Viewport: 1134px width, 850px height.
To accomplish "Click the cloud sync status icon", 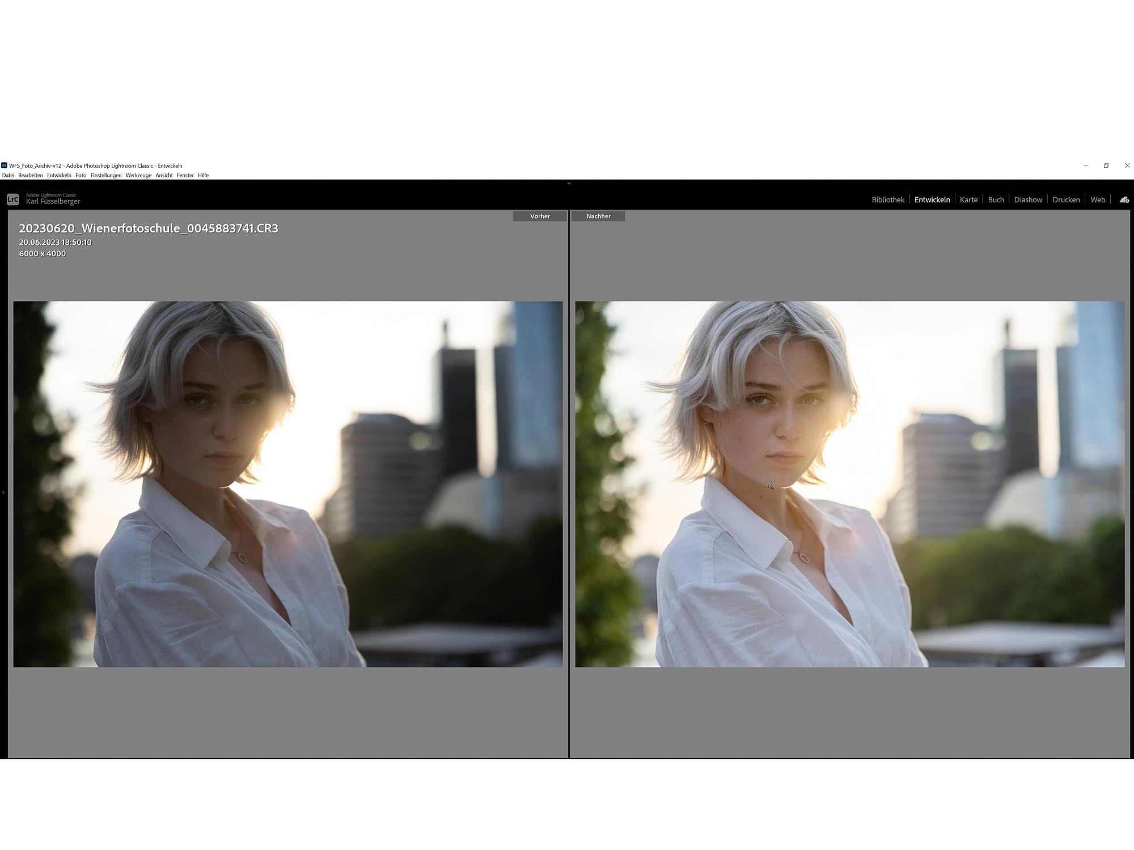I will (1124, 199).
